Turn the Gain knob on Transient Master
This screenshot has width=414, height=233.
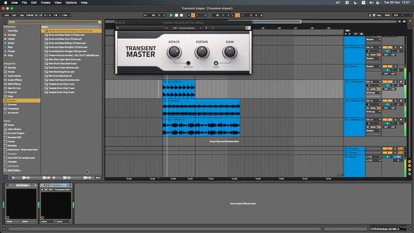(230, 52)
